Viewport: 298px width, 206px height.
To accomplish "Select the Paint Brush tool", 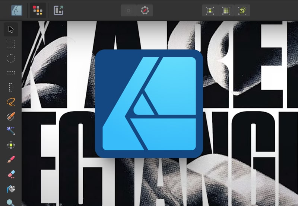I will coord(11,160).
